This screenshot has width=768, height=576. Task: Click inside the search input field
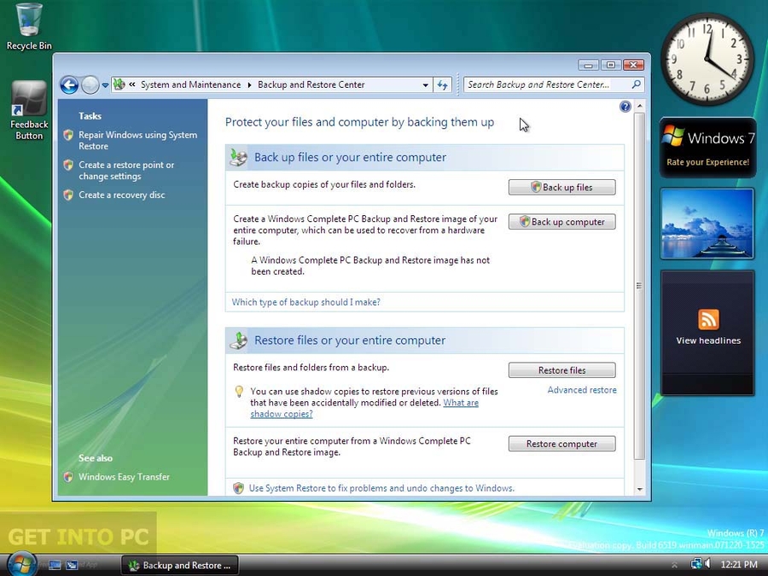click(538, 85)
